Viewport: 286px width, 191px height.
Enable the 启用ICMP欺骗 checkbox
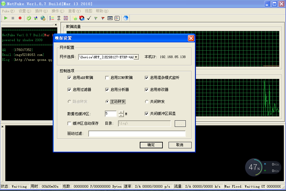point(107,78)
